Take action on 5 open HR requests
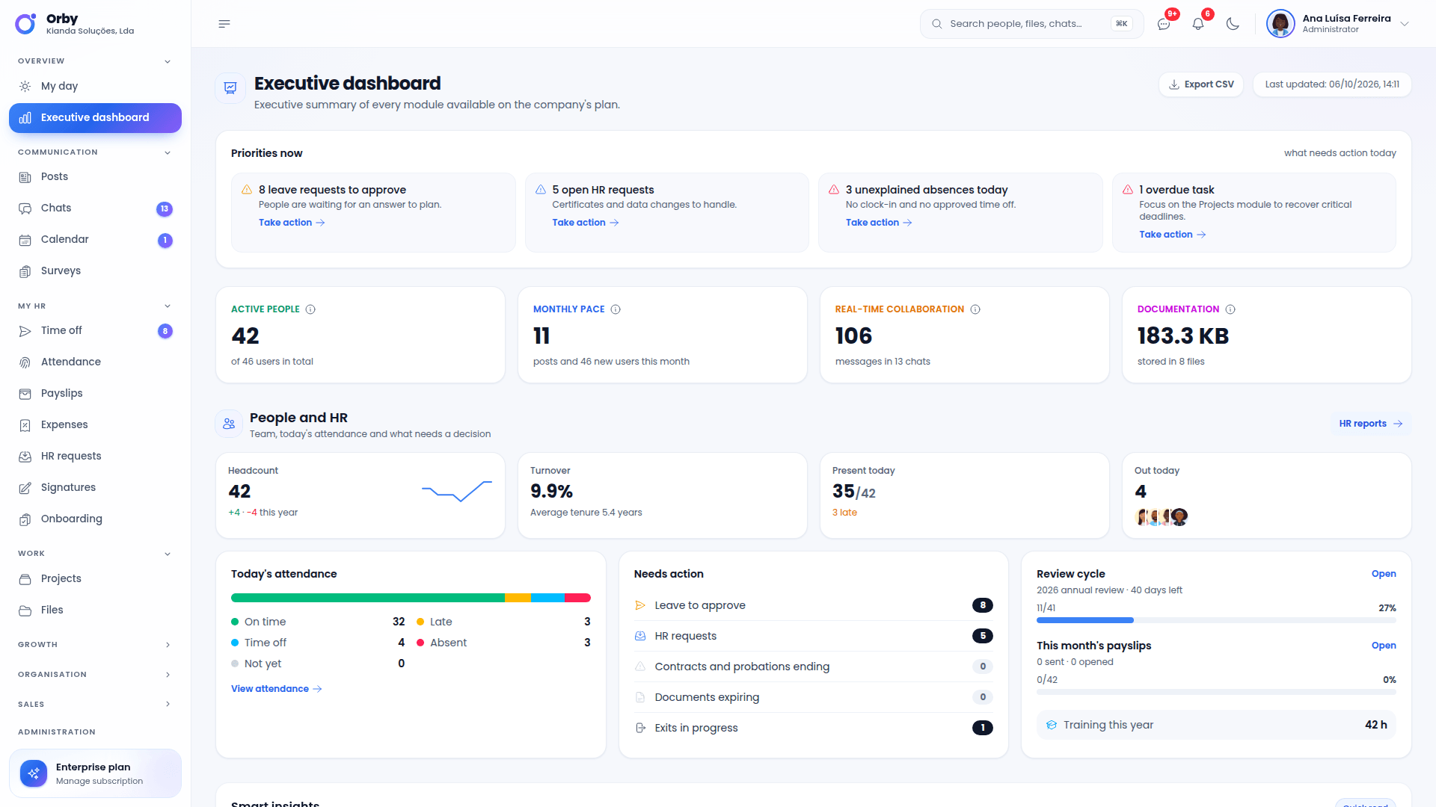This screenshot has height=807, width=1436. [x=586, y=223]
